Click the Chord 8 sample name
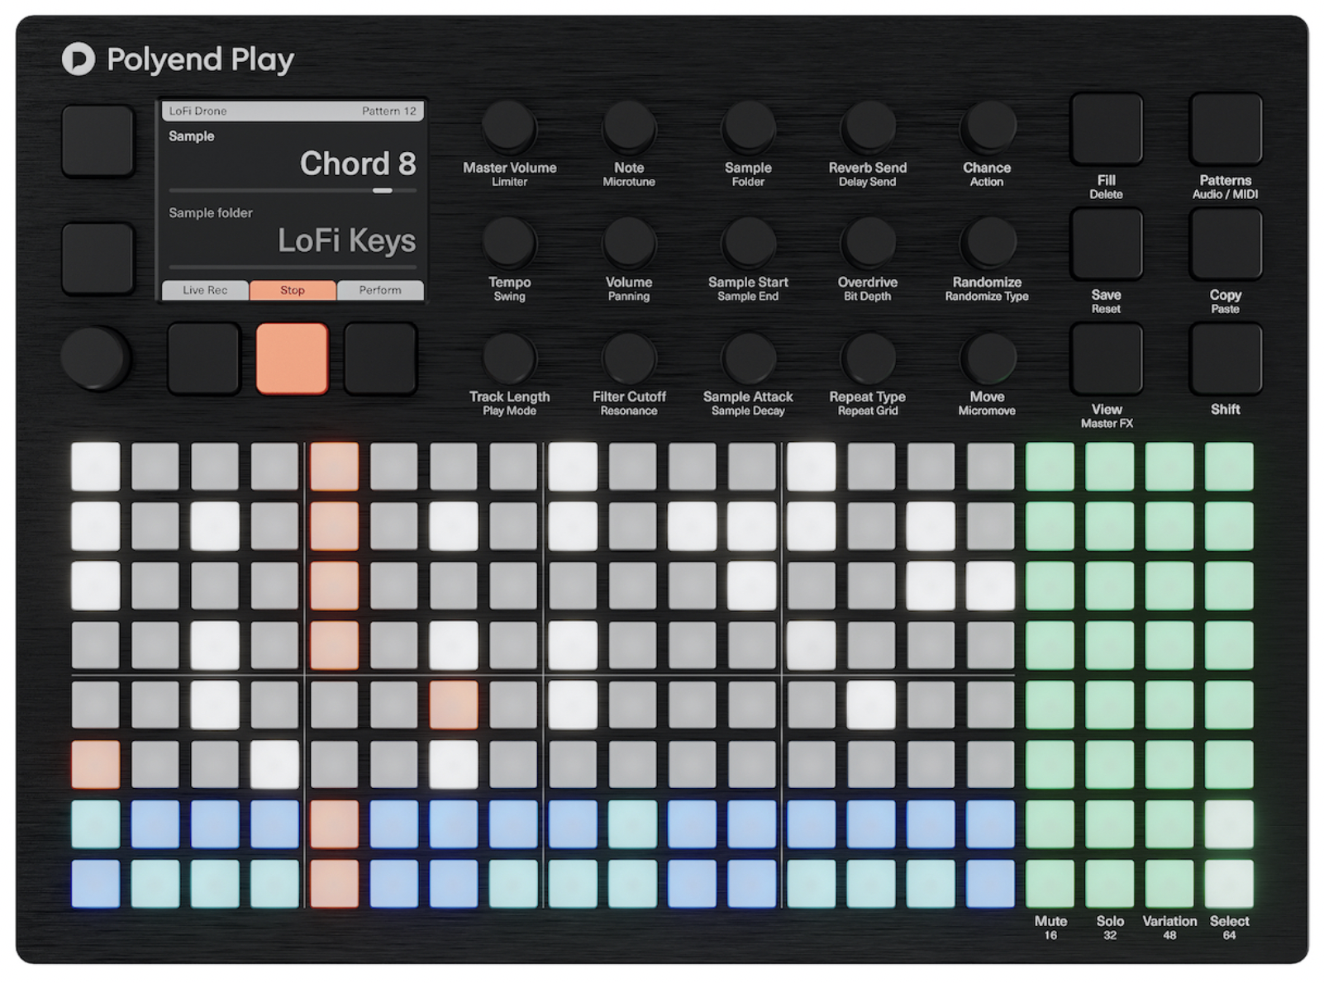The image size is (1324, 983). point(358,164)
